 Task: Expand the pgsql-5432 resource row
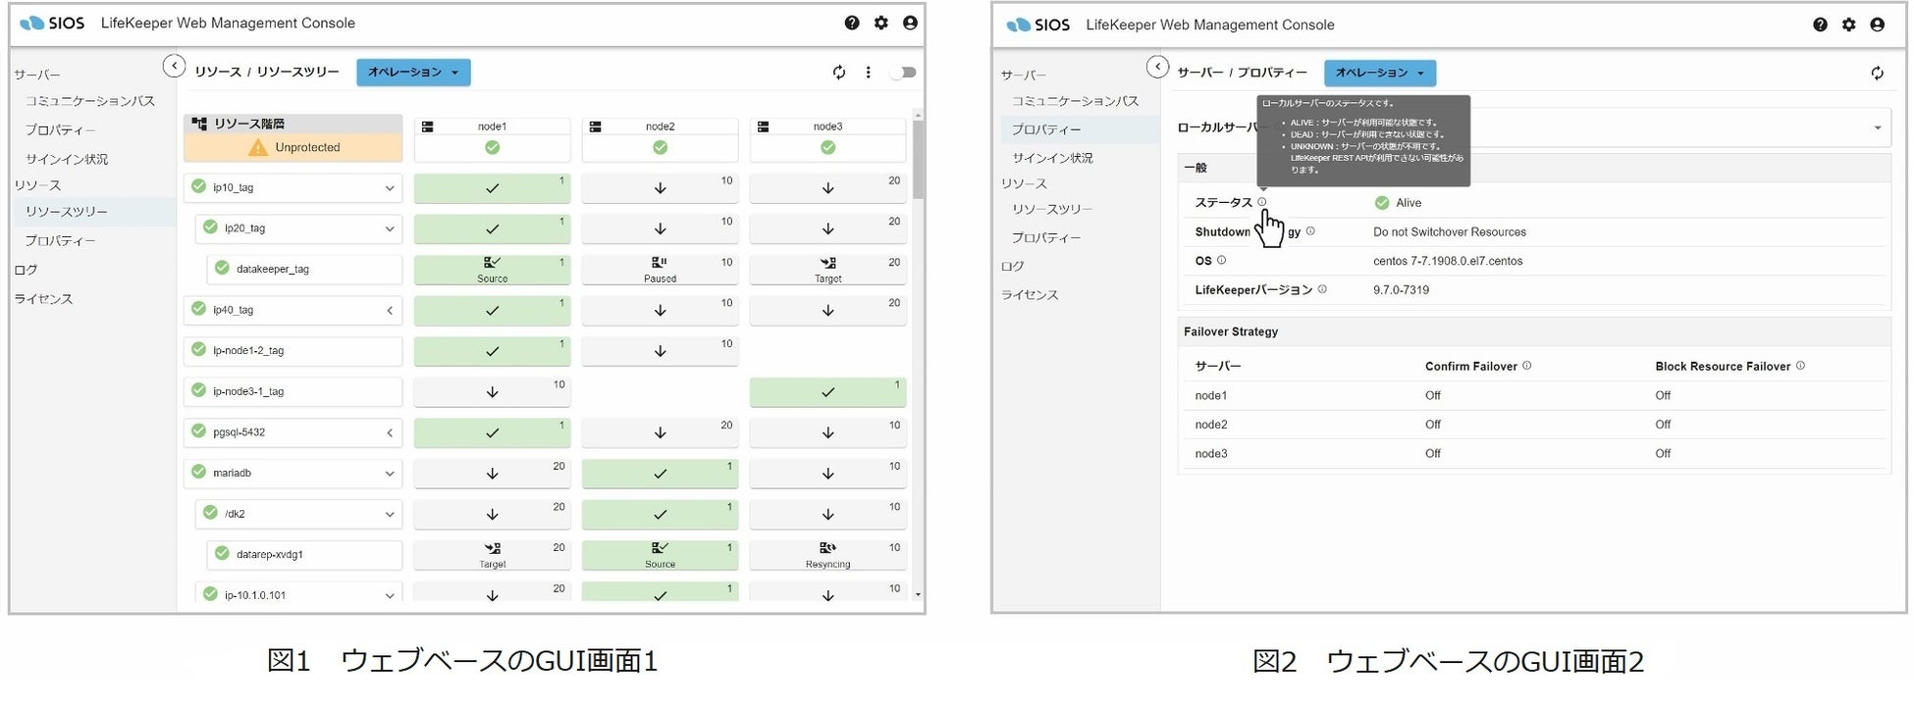click(x=390, y=432)
